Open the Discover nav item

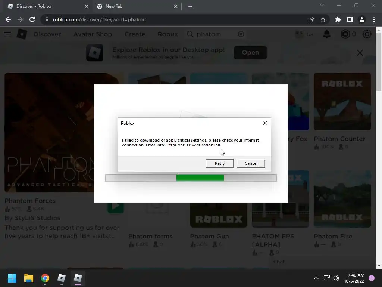pos(47,34)
